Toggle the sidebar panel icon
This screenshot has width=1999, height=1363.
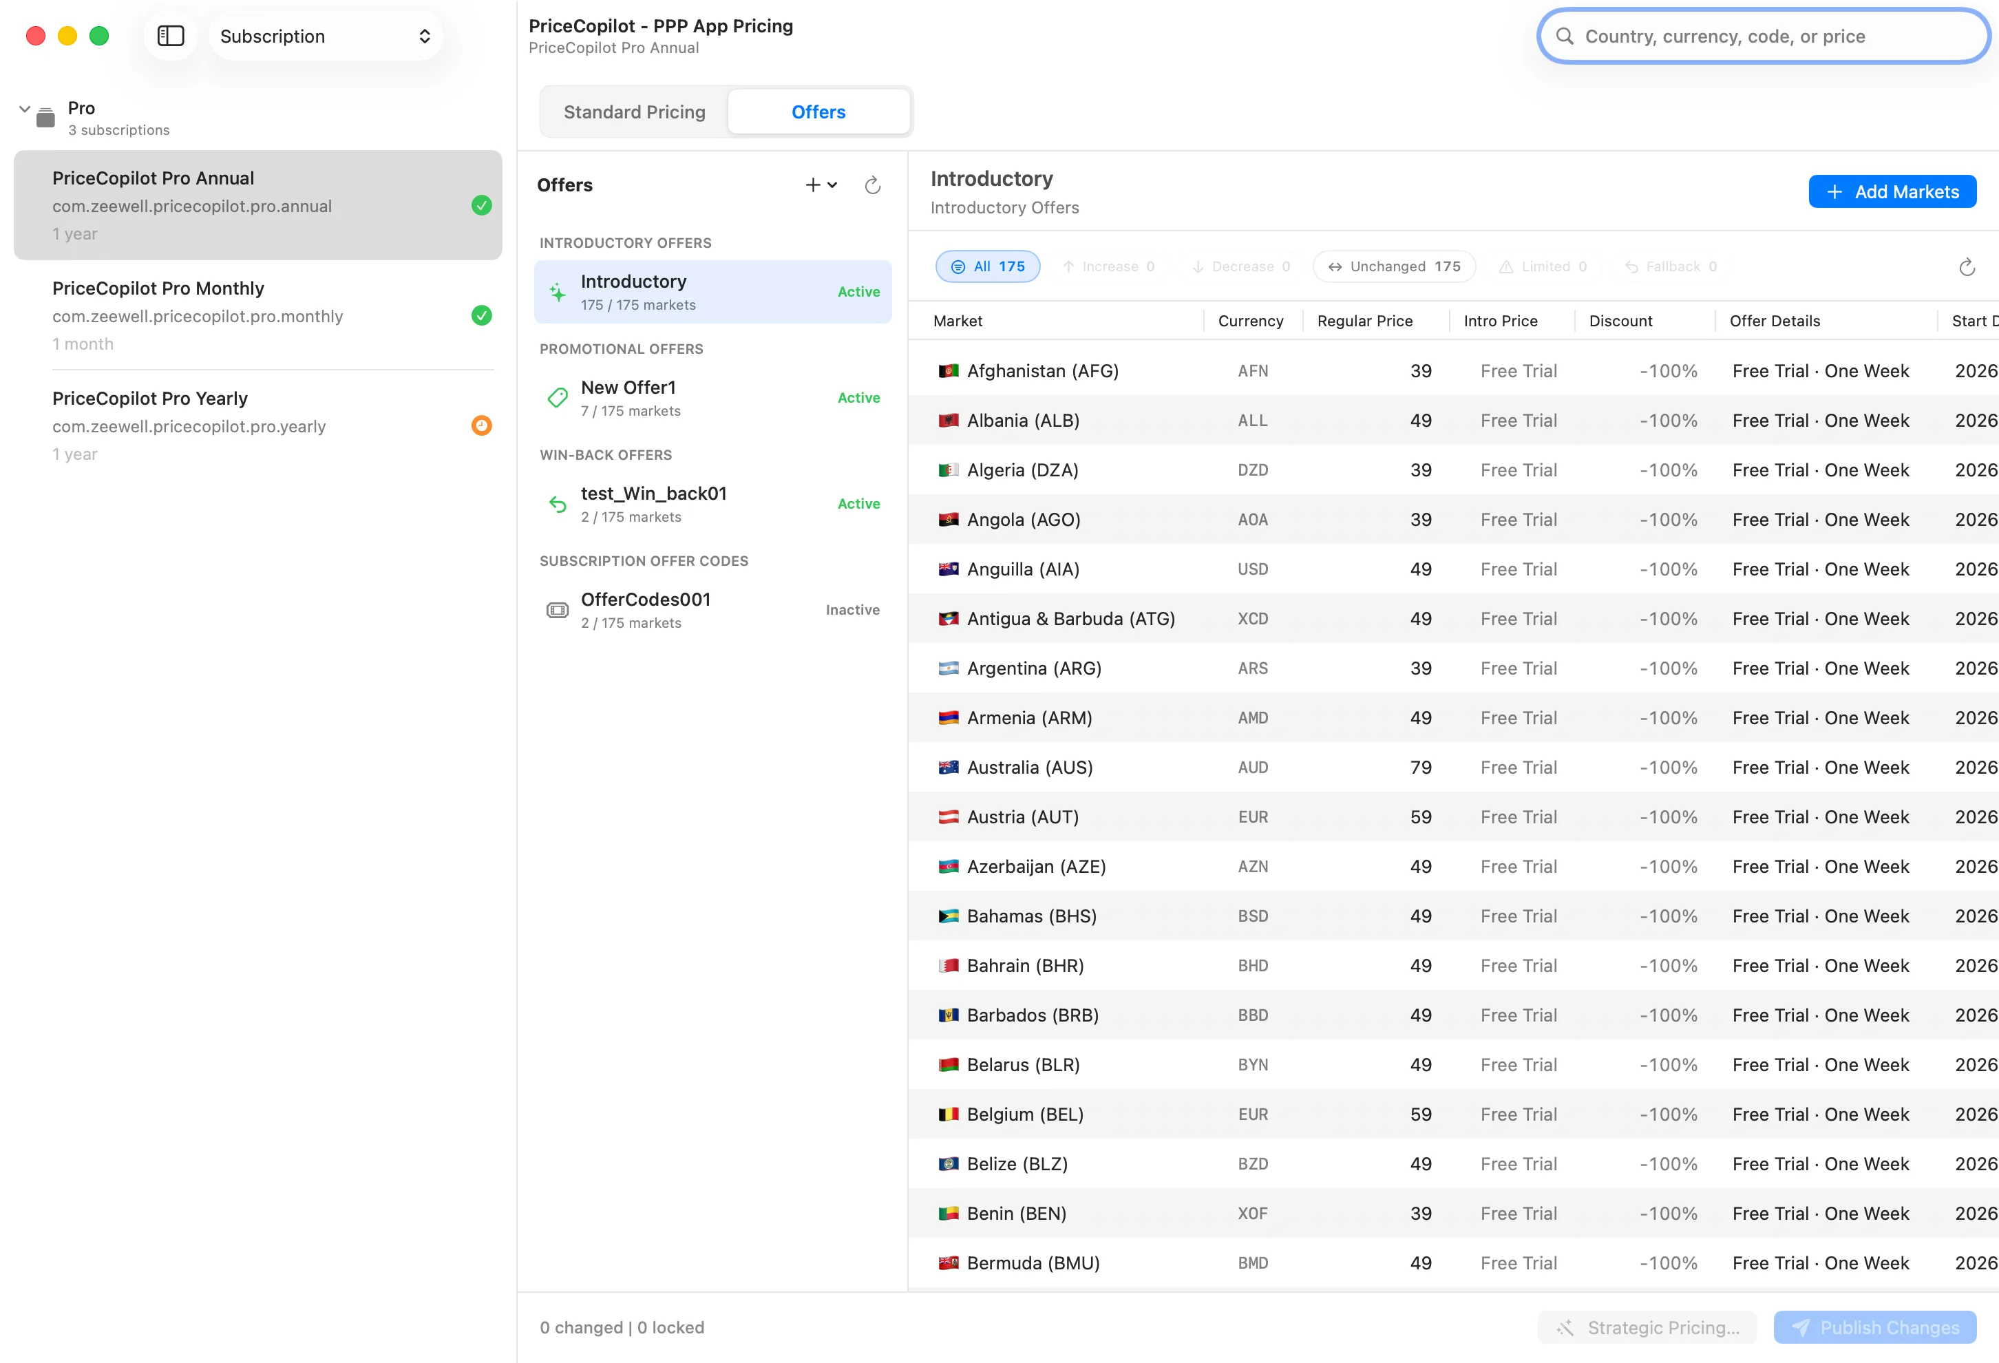pyautogui.click(x=170, y=36)
